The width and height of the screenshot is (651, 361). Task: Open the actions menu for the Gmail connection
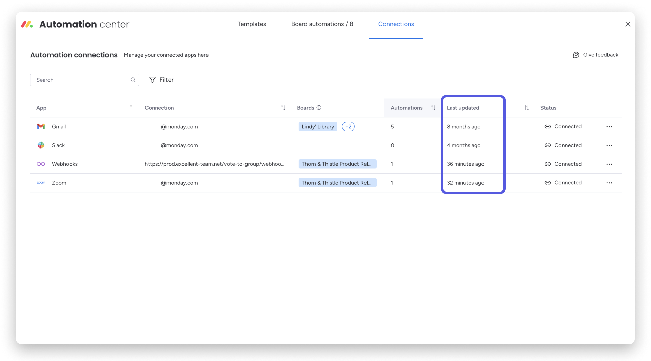pyautogui.click(x=609, y=126)
